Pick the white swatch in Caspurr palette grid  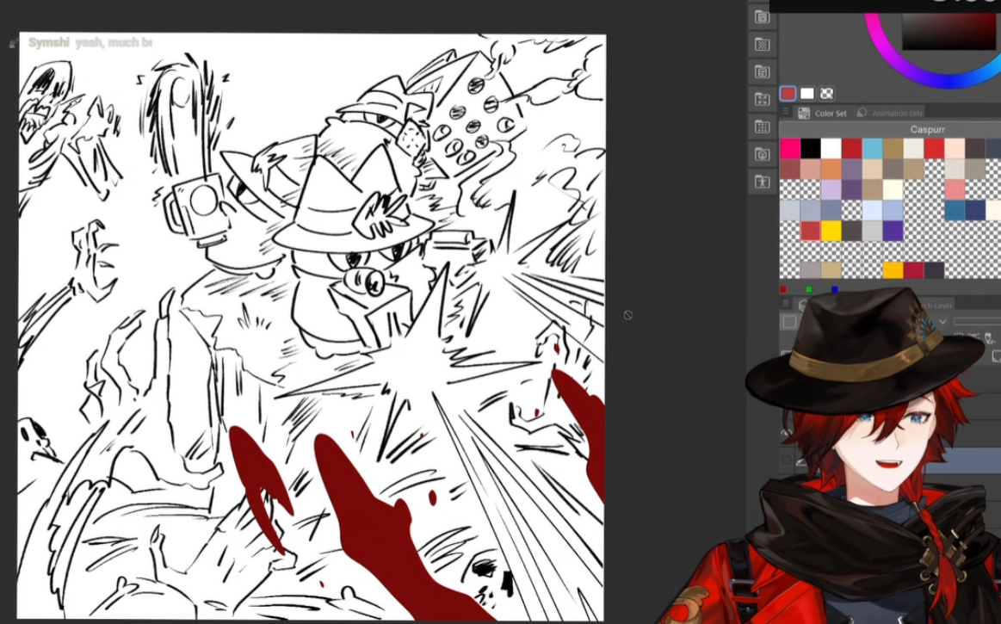pos(831,148)
